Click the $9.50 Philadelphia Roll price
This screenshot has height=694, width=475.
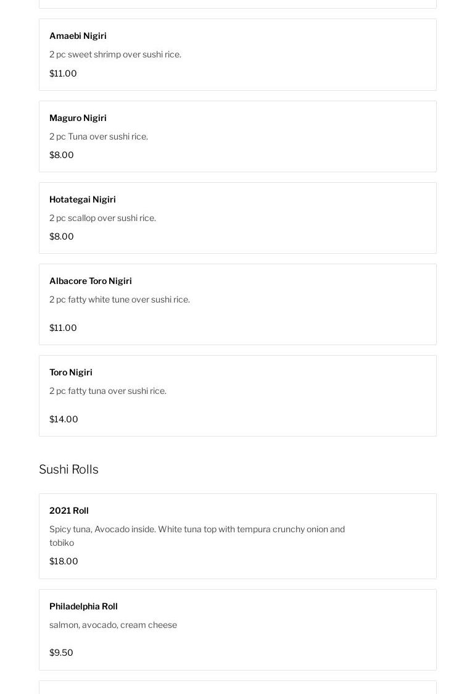point(61,653)
